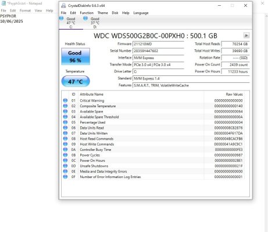
Task: Open the Disk menu
Action: (115, 13)
